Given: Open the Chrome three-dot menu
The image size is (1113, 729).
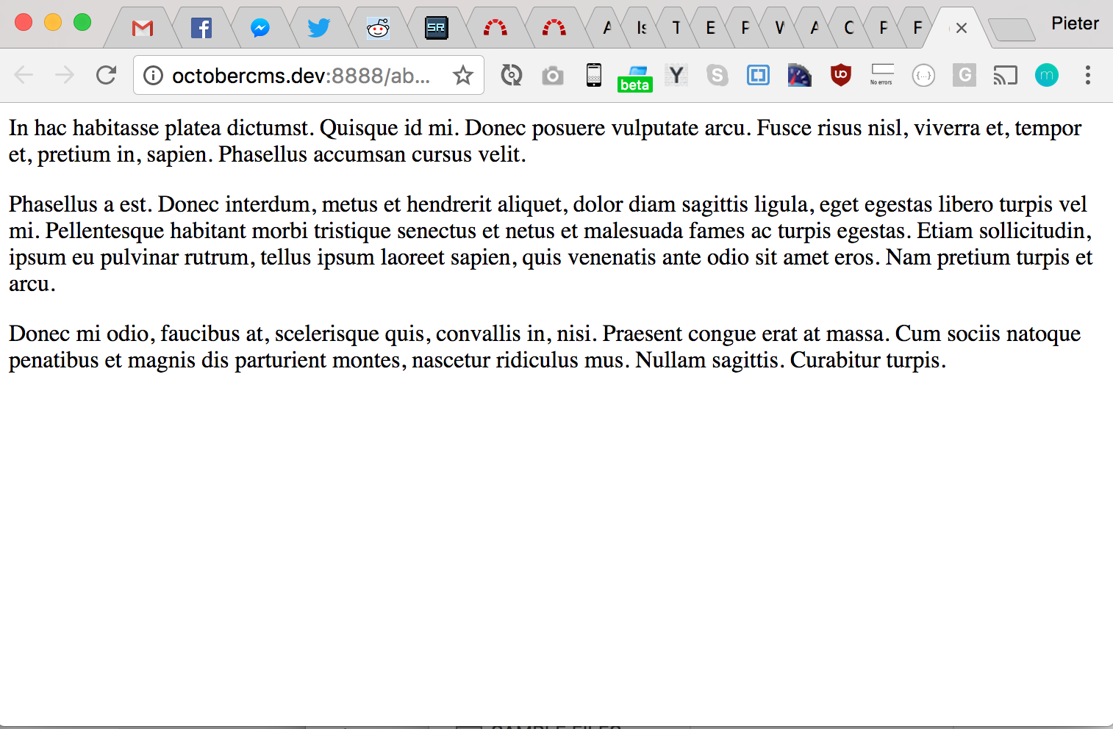Looking at the screenshot, I should click(1088, 75).
